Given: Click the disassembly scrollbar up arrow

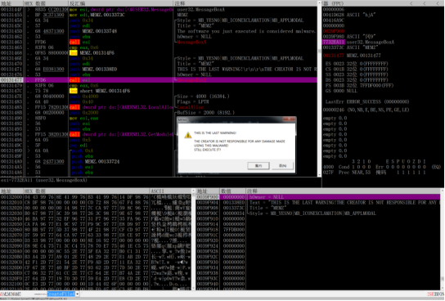Looking at the screenshot, I should 320,2.
